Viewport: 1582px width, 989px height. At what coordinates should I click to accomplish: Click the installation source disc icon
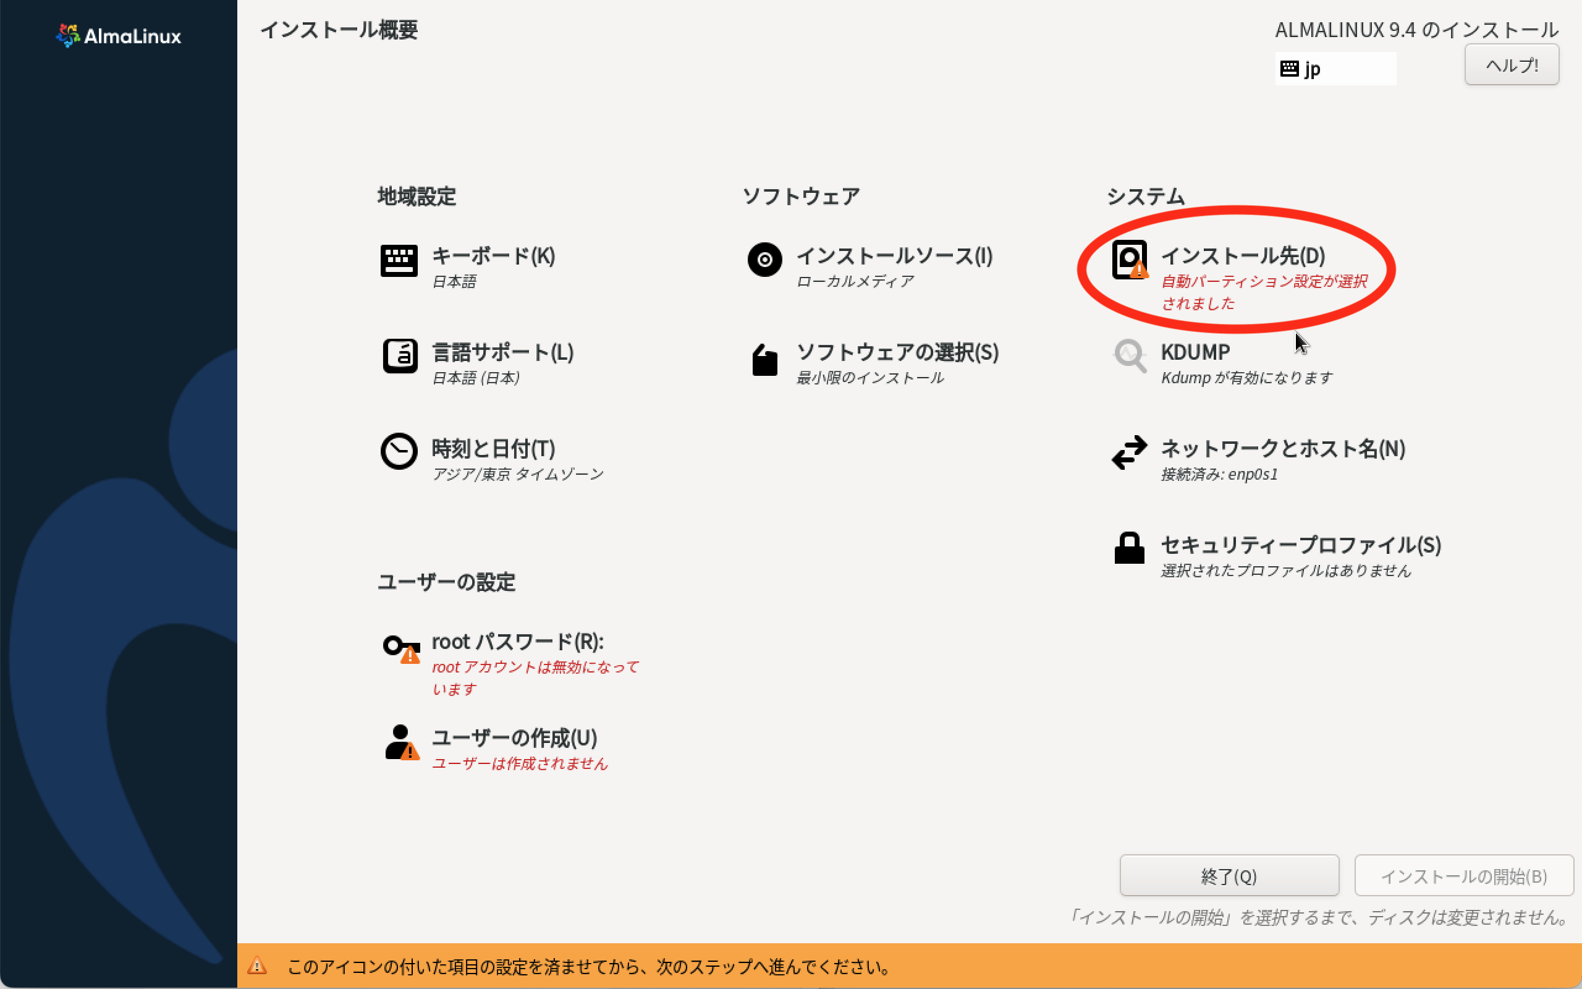pos(764,260)
